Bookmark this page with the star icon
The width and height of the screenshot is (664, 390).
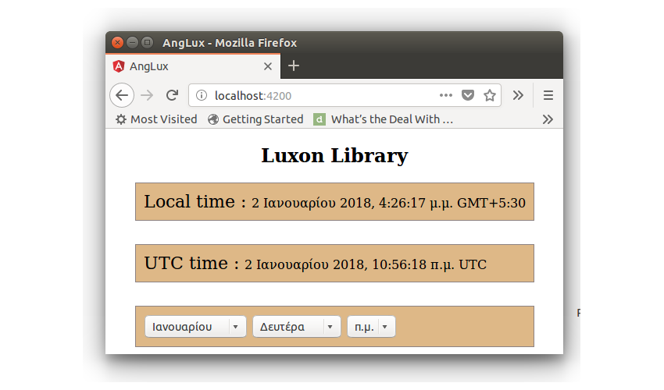click(x=490, y=95)
